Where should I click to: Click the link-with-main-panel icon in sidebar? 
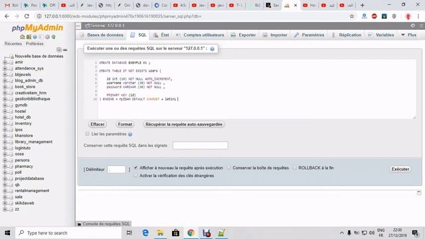coord(65,50)
